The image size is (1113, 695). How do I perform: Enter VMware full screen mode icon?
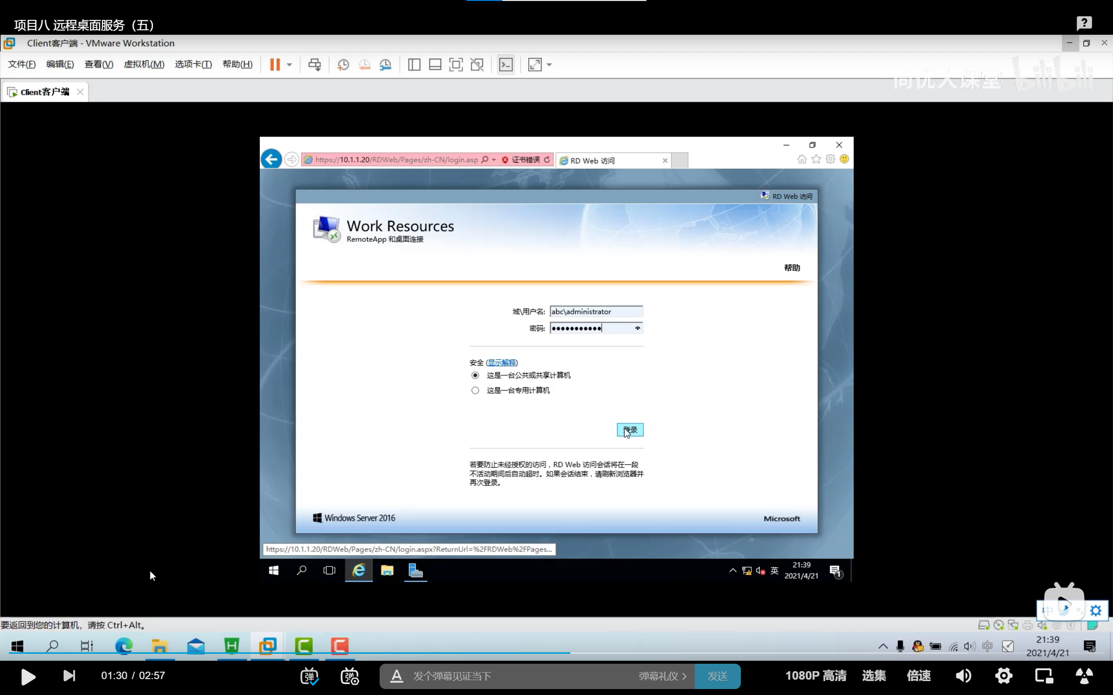tap(456, 65)
